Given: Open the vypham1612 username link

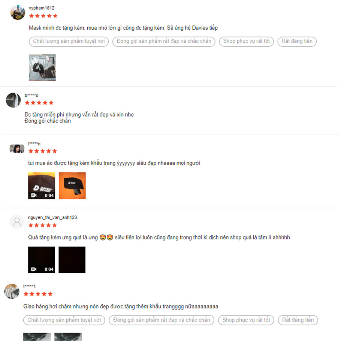Looking at the screenshot, I should (x=42, y=8).
